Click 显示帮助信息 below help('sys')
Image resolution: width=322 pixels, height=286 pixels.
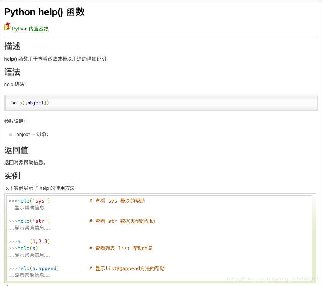pyautogui.click(x=29, y=207)
